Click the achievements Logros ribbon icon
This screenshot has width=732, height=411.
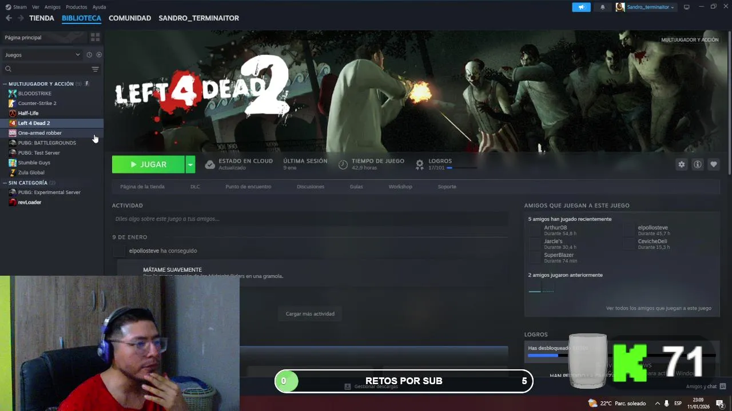tap(420, 164)
